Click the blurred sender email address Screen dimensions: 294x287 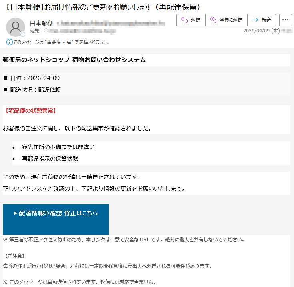point(111,24)
